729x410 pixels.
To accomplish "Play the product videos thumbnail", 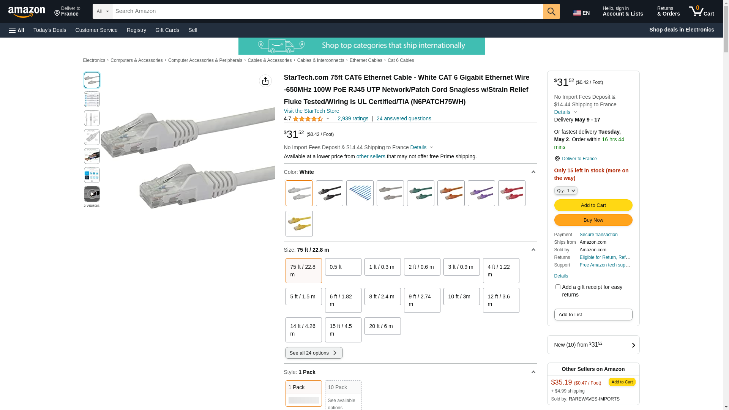I will click(x=92, y=194).
